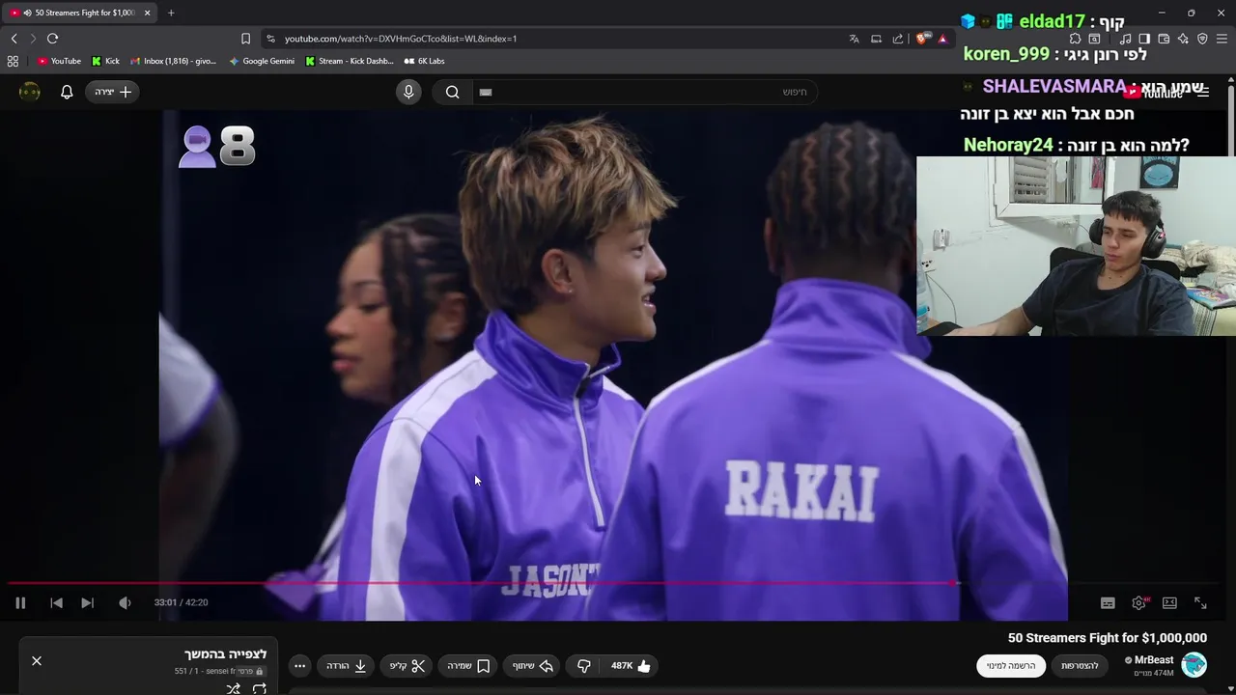Open the Stream - Kick Dashboard bookmark

click(350, 61)
